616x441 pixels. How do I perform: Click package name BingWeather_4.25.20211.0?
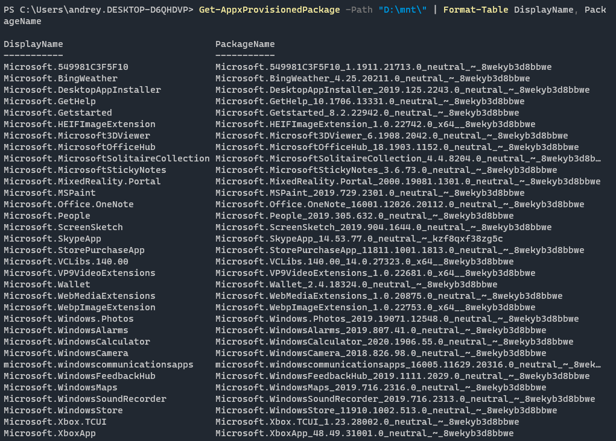click(x=373, y=78)
